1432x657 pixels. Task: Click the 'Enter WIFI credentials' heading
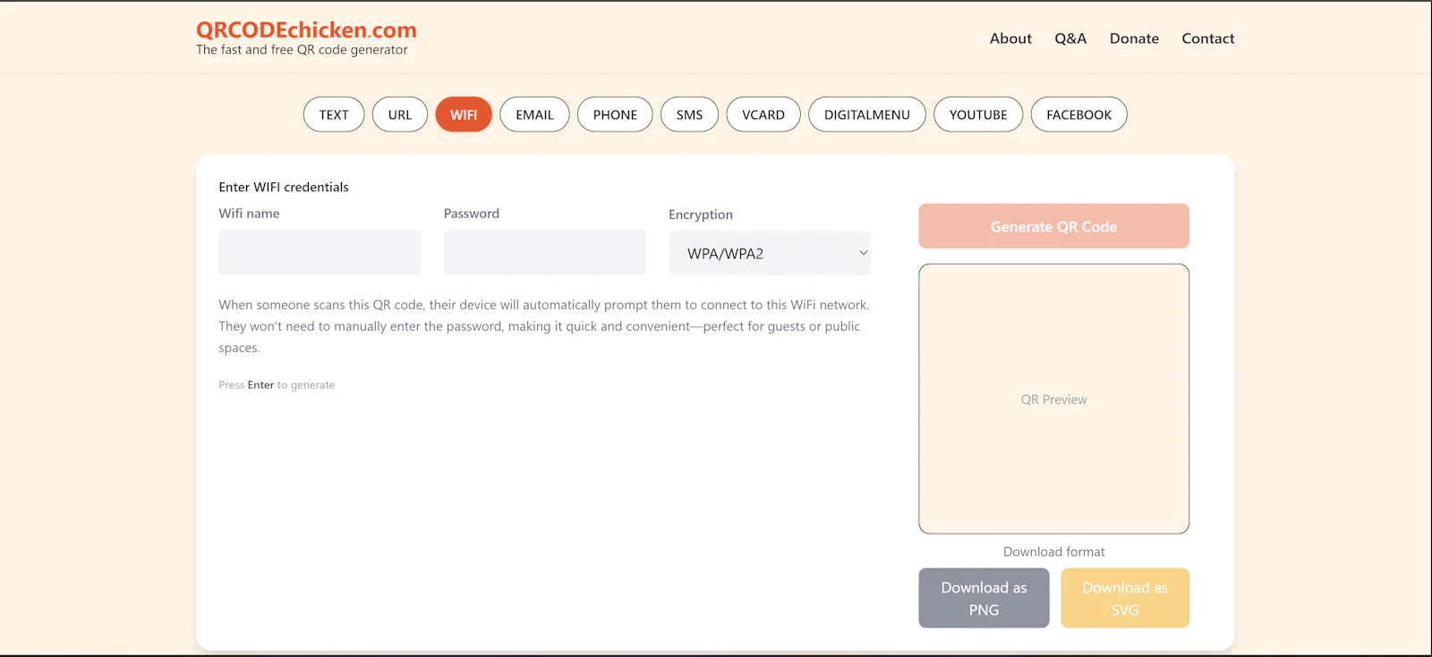tap(284, 187)
